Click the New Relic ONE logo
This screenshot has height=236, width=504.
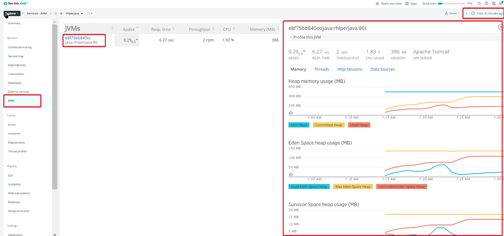(x=15, y=4)
